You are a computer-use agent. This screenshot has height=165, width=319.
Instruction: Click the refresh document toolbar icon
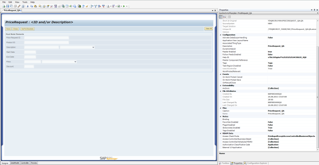click(83, 6)
